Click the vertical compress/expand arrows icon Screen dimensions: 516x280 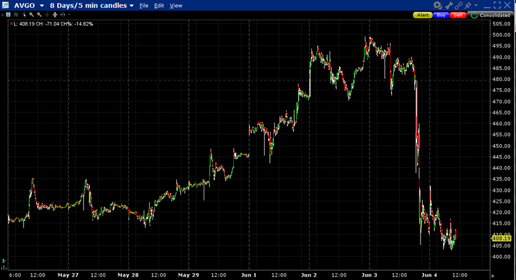[x=55, y=14]
